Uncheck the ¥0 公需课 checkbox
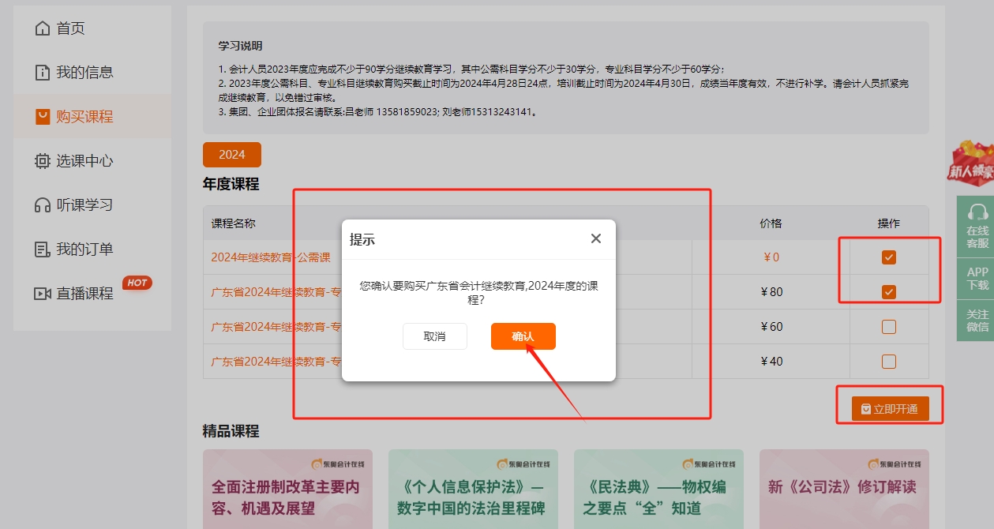 (x=889, y=257)
